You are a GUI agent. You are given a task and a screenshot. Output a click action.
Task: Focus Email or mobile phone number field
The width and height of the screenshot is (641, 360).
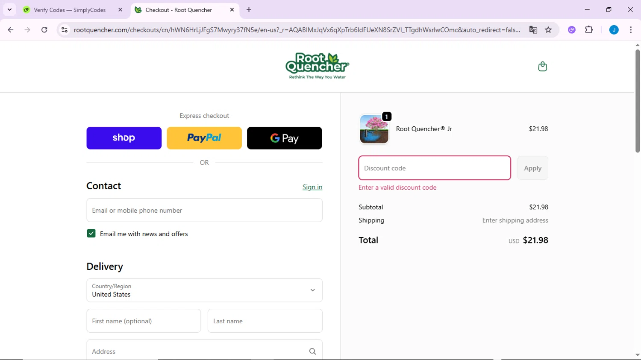tap(204, 210)
